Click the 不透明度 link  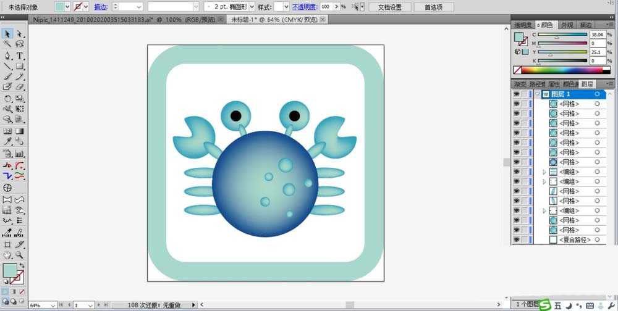click(x=304, y=7)
